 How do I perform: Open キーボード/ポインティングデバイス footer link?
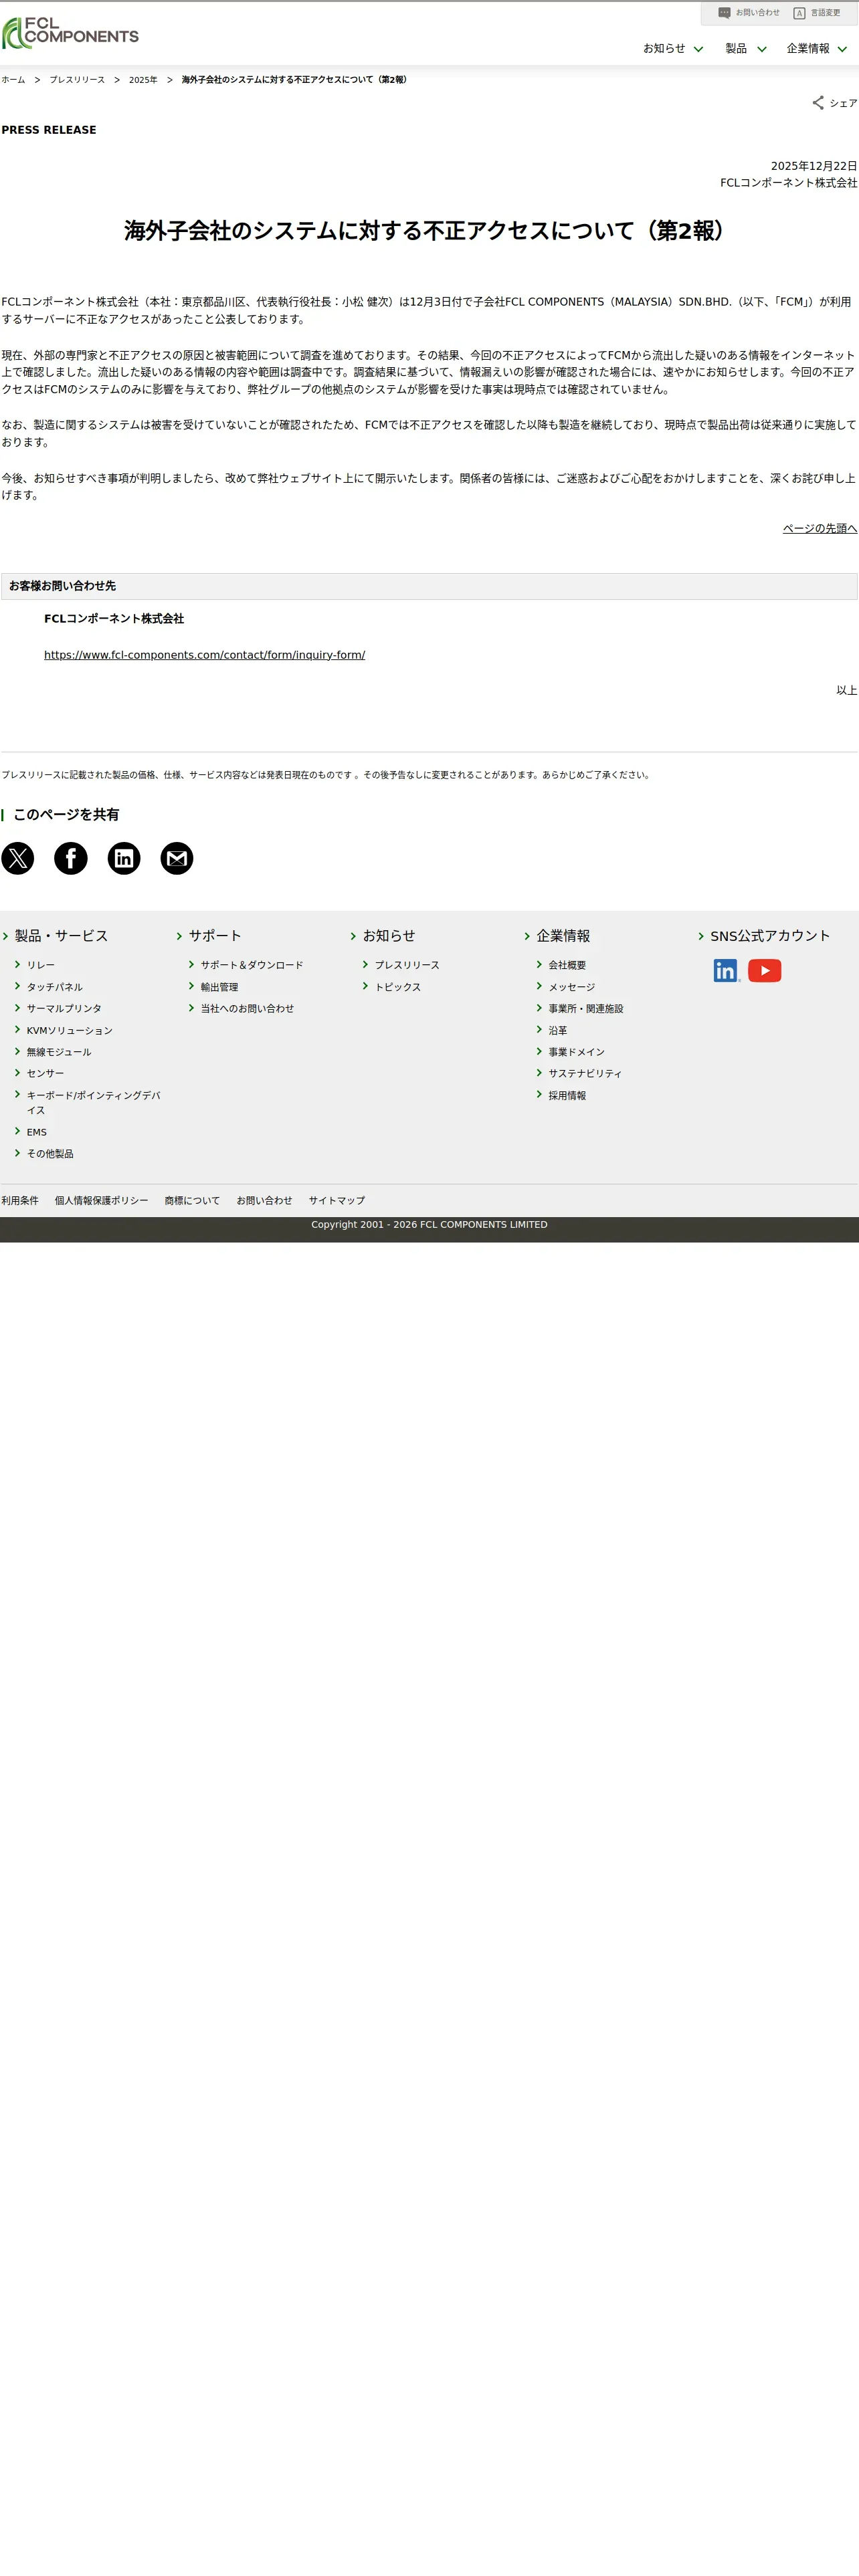click(x=93, y=1102)
